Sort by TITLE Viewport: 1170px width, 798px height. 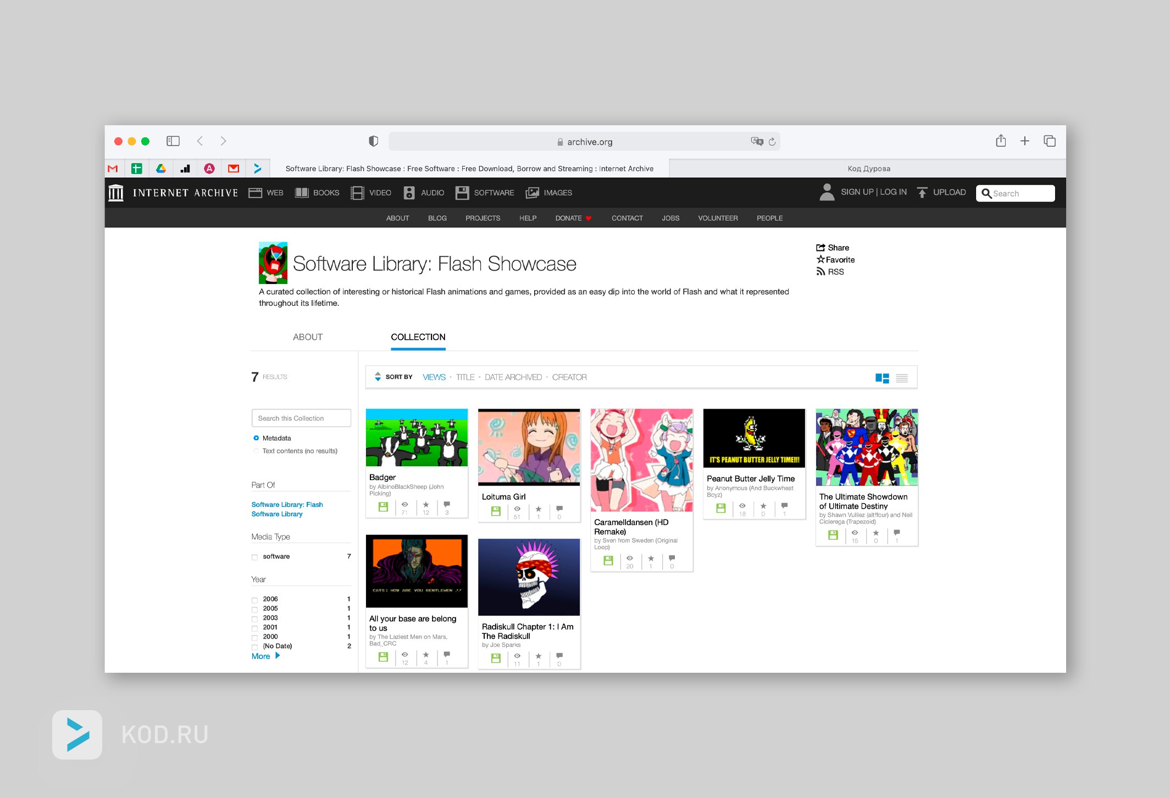(x=465, y=377)
